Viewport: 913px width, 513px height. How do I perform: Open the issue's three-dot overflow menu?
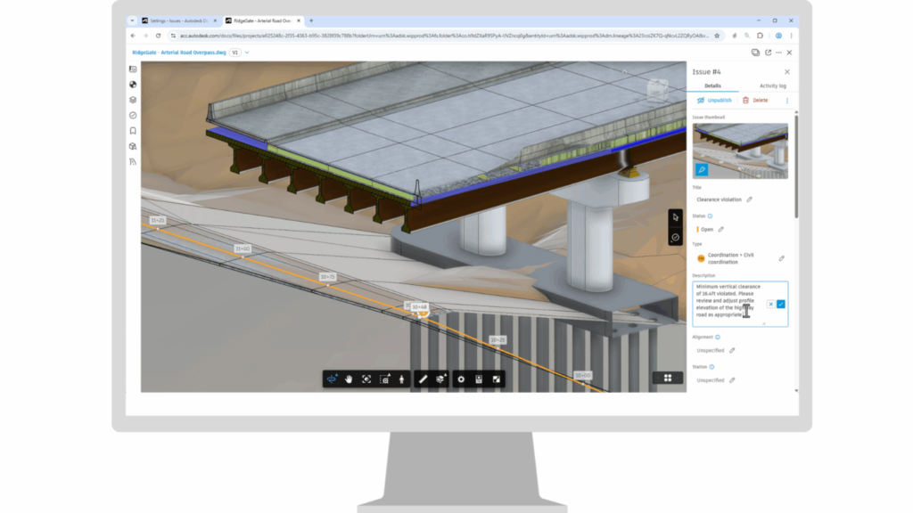(x=786, y=100)
